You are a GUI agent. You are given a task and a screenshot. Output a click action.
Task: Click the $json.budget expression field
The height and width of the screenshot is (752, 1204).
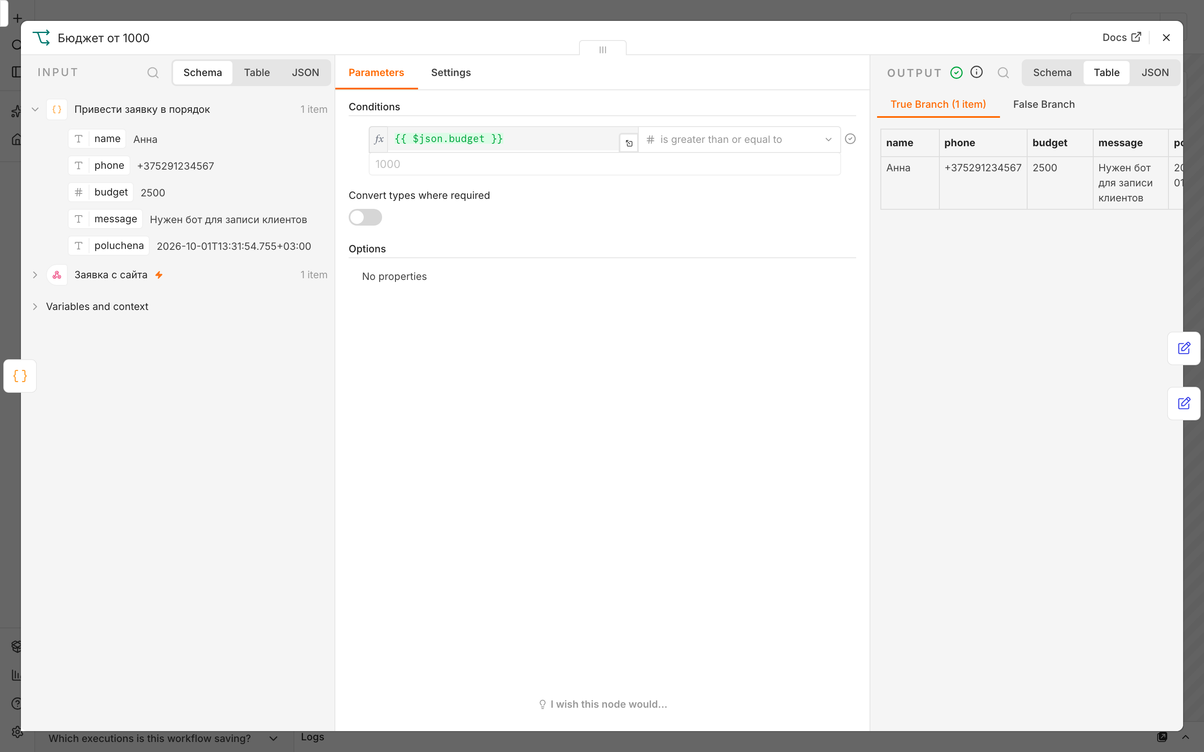(503, 139)
